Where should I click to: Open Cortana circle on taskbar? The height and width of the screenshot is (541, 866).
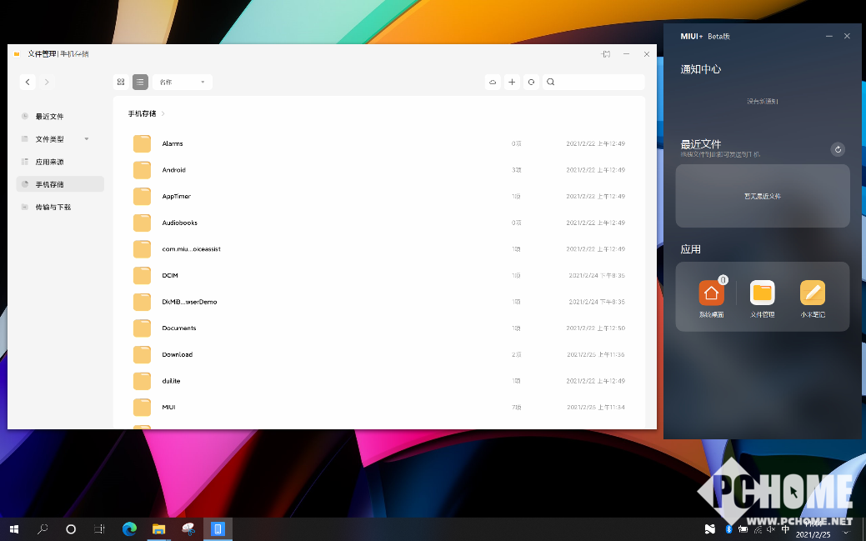pos(71,529)
